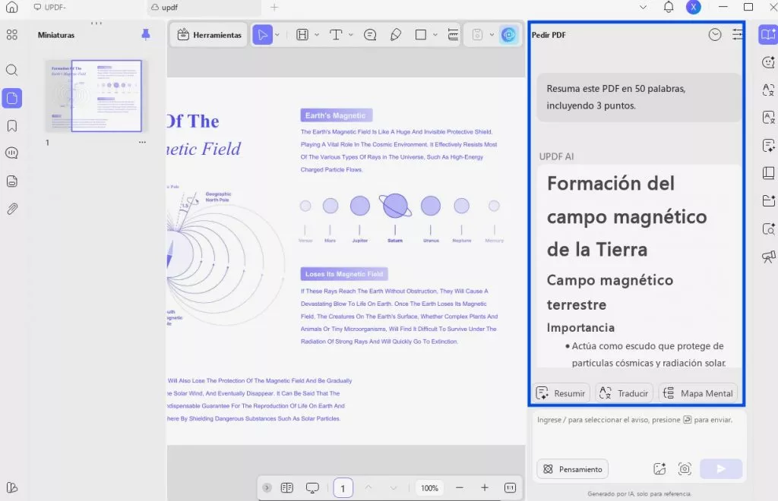This screenshot has height=501, width=778.
Task: Open the four-squares tools grid in left sidebar
Action: 12,35
